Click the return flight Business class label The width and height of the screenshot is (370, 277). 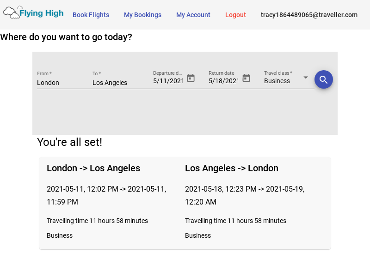pyautogui.click(x=198, y=235)
